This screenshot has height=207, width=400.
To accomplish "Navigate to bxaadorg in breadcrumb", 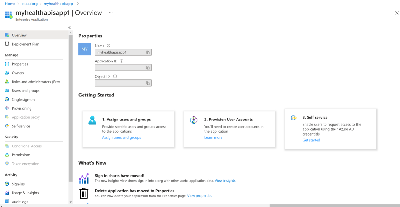I will pos(30,4).
